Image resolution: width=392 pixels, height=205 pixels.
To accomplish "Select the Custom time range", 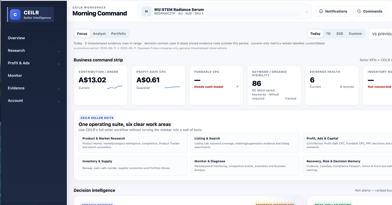I will 355,34.
